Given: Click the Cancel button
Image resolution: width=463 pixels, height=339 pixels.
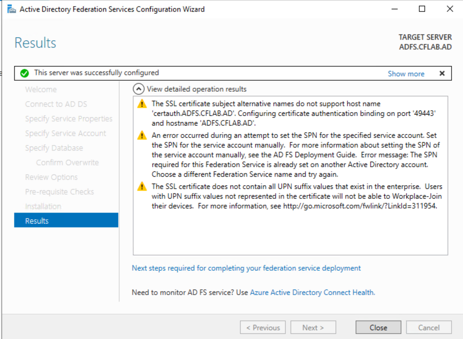Looking at the screenshot, I should click(429, 328).
